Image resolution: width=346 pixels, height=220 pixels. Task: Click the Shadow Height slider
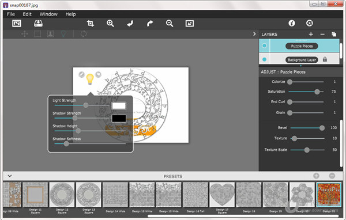tap(90, 131)
